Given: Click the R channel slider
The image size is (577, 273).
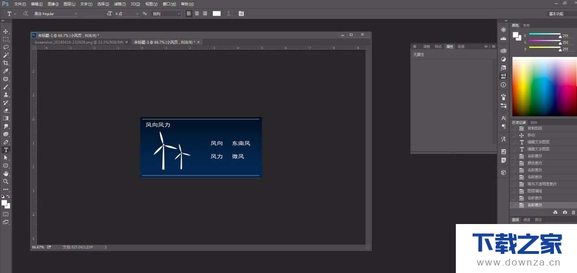Looking at the screenshot, I should tap(545, 35).
